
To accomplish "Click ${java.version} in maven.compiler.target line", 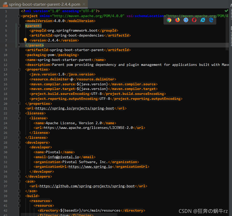I will tap(92, 89).
